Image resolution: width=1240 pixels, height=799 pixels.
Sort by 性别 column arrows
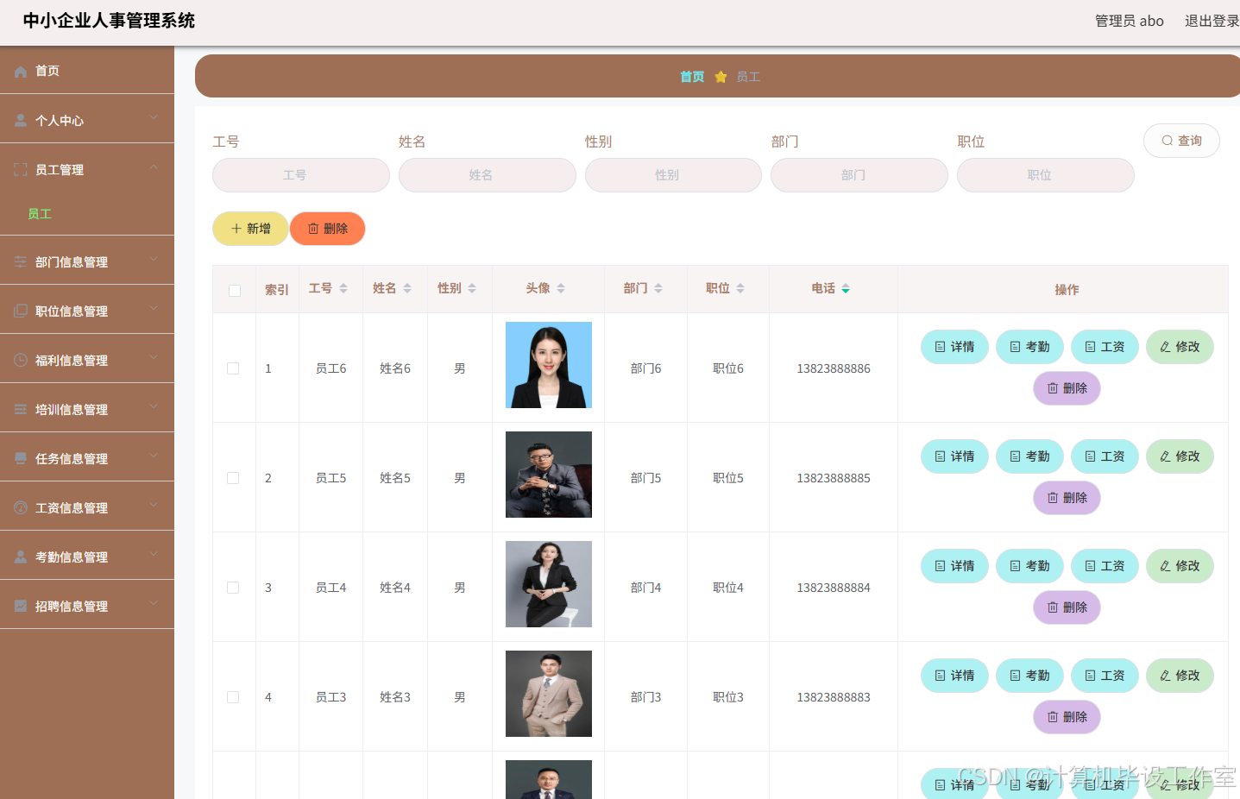point(472,288)
